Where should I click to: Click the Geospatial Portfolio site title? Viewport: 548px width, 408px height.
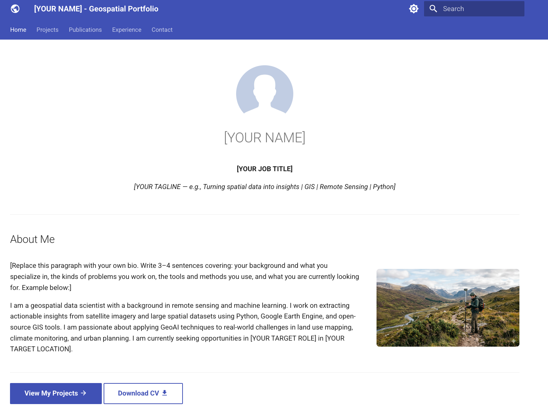coord(96,9)
